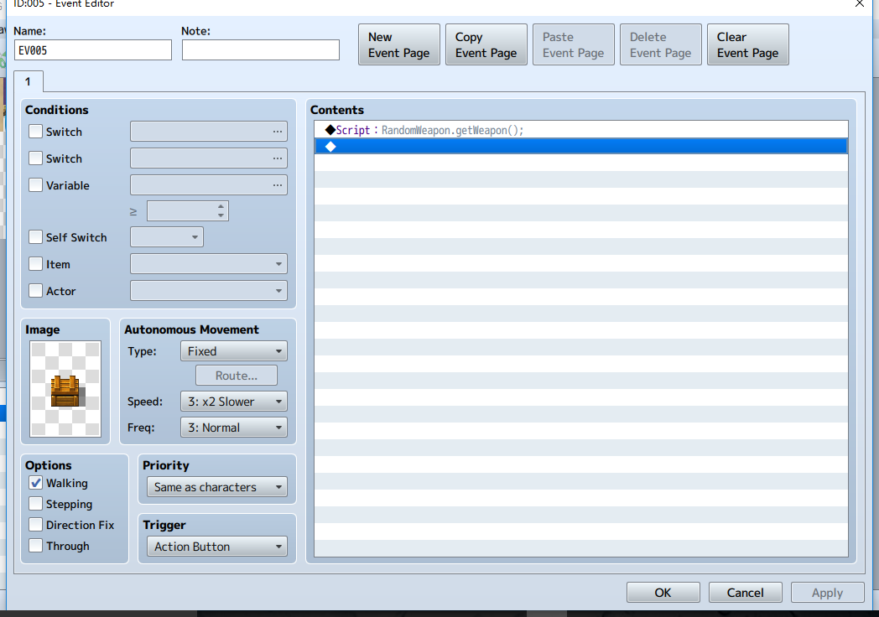Image resolution: width=879 pixels, height=617 pixels.
Task: Enable the Actor condition checkbox
Action: (35, 291)
